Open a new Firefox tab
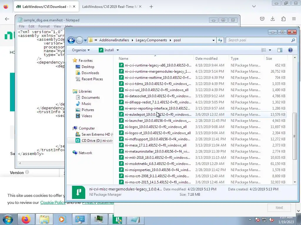Image resolution: width=301 pixels, height=225 pixels. [151, 7]
